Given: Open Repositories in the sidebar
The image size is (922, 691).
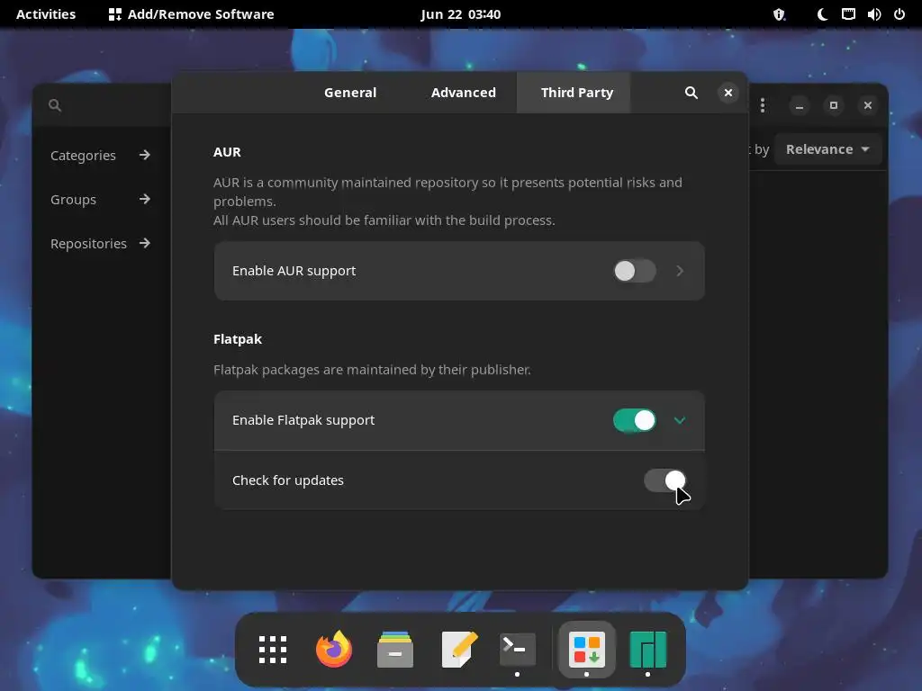Looking at the screenshot, I should [x=101, y=244].
